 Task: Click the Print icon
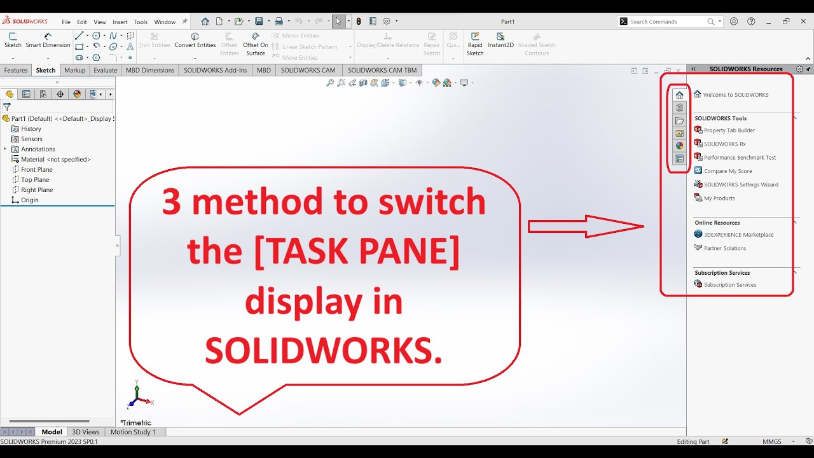pos(279,21)
